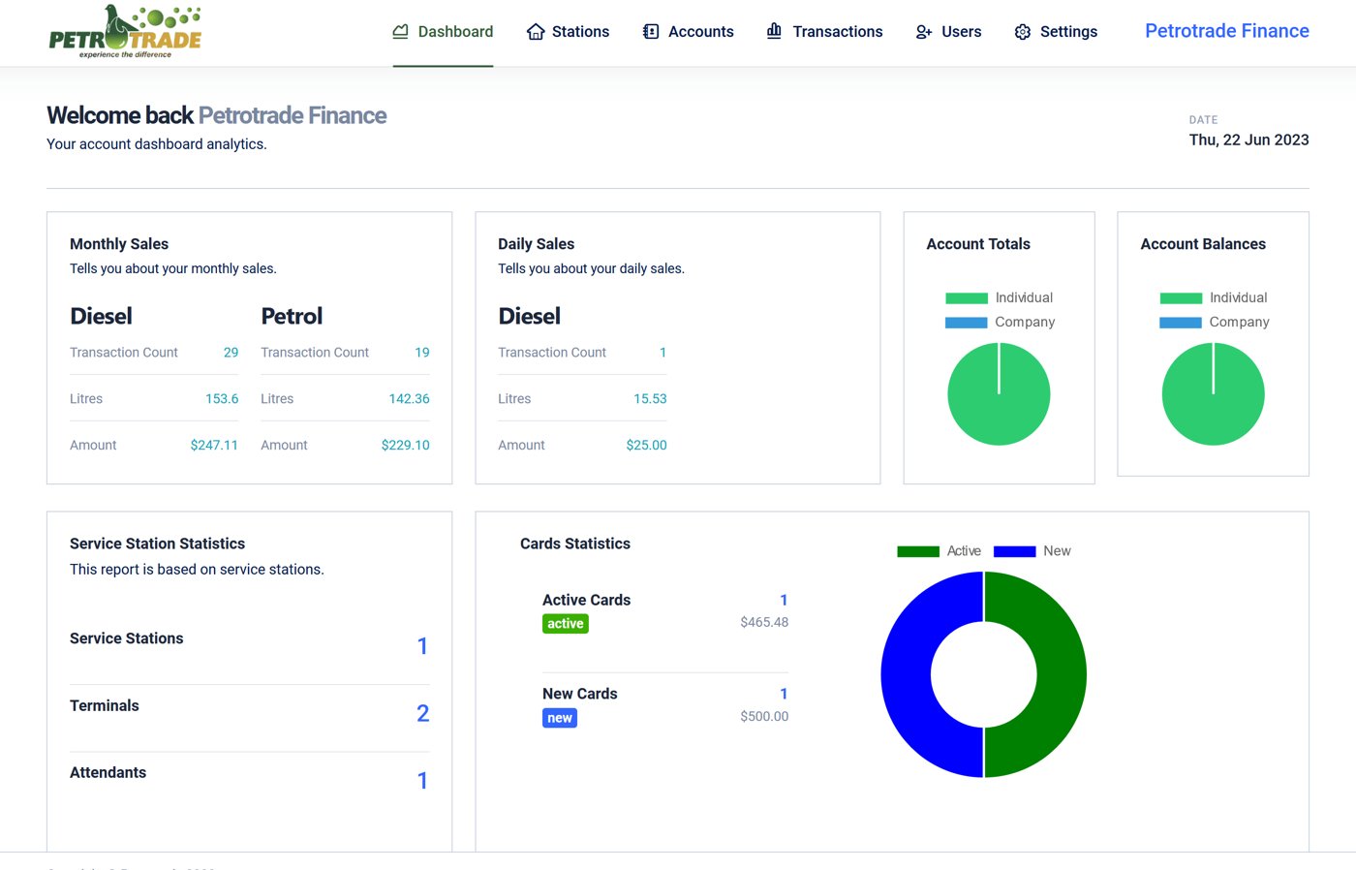The image size is (1356, 870).
Task: Click the Stations house icon
Action: click(x=536, y=32)
